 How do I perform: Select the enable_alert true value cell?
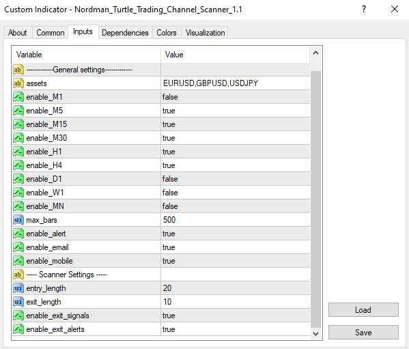(236, 234)
